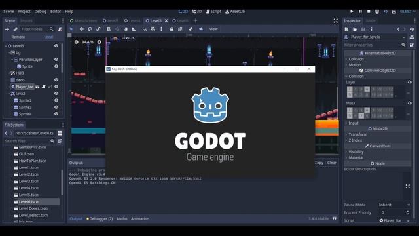
Task: Click the attach script icon in Scene dock
Action: 60,29
